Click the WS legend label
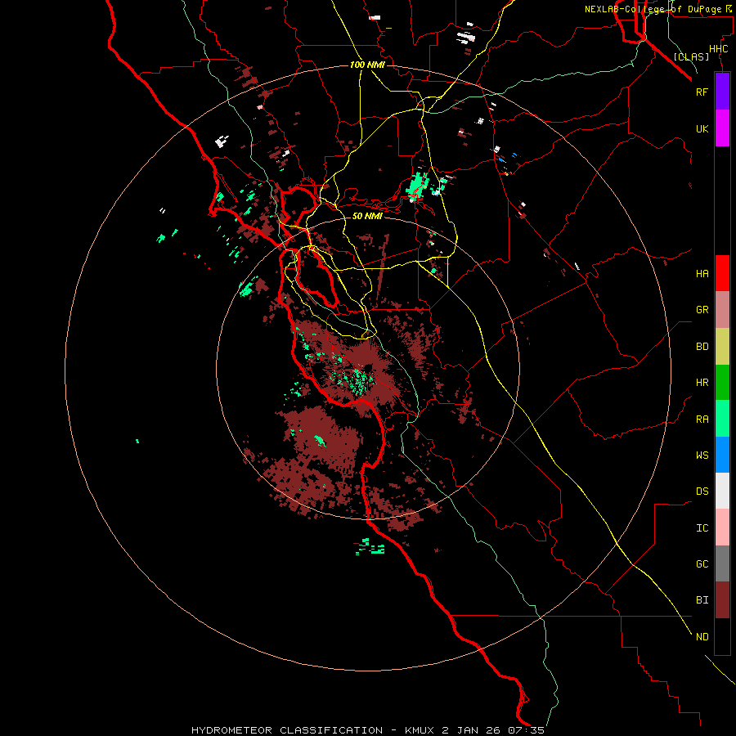 tap(702, 456)
